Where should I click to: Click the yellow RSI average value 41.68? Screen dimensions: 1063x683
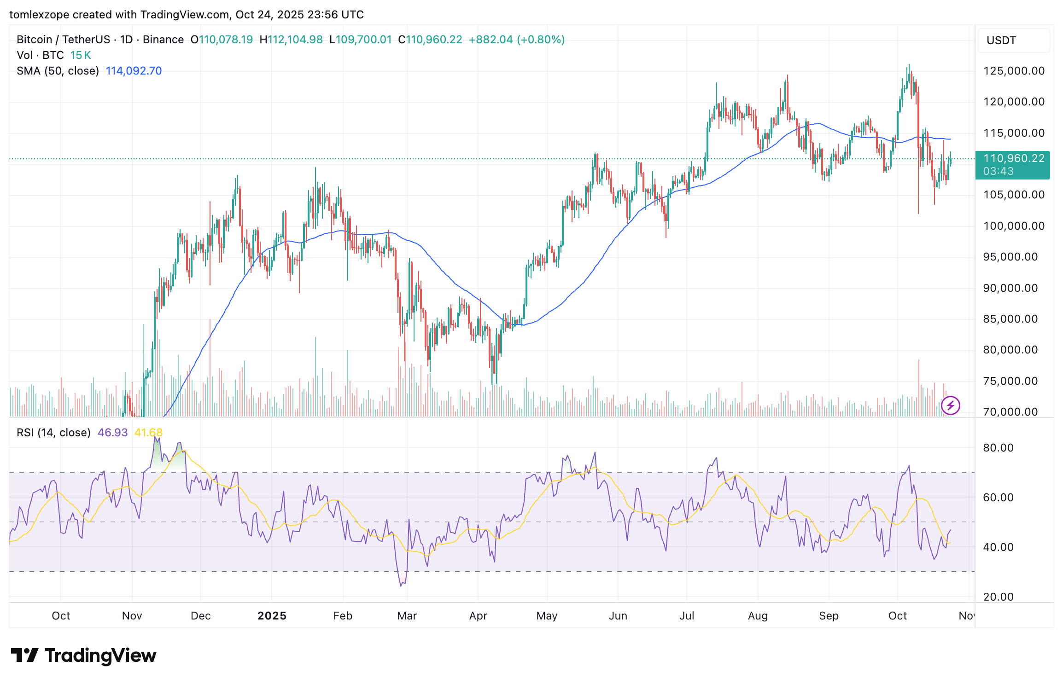[x=148, y=433]
